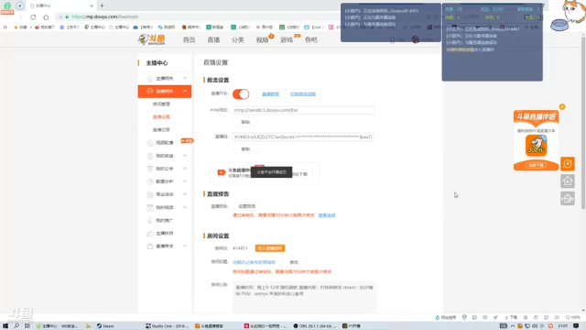Click the shopping bag icon beside 直播带货

pyautogui.click(x=150, y=247)
